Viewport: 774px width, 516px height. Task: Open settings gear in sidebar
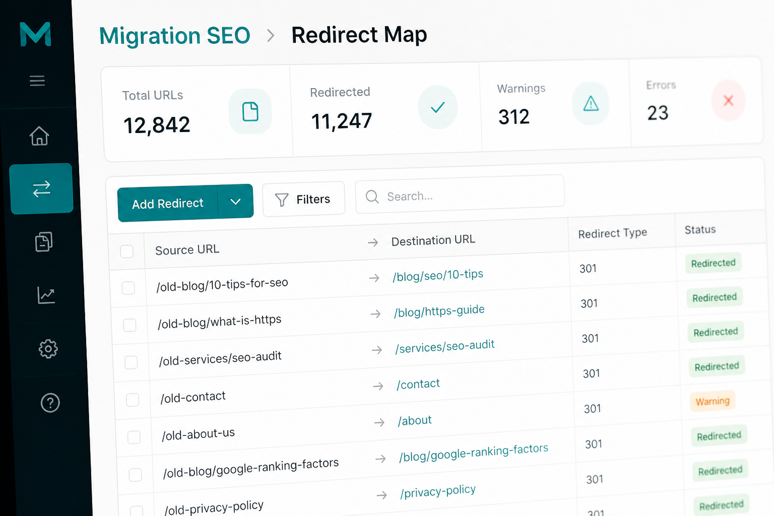coord(48,349)
